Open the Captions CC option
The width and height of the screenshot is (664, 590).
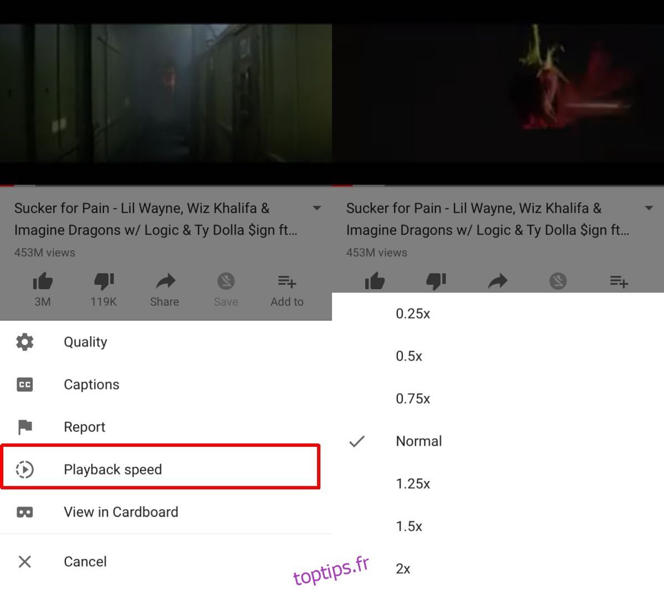[166, 384]
